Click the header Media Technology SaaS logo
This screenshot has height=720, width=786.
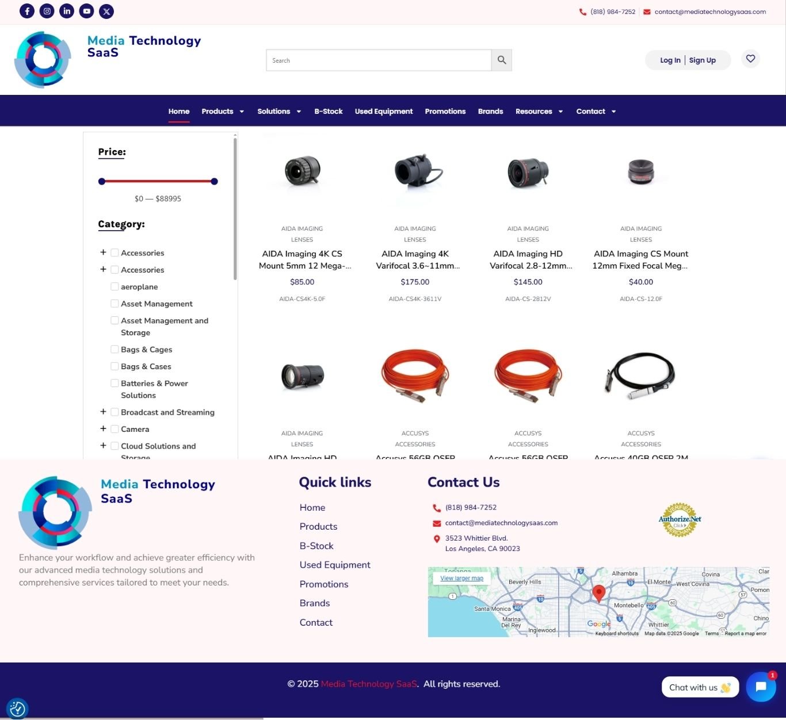point(43,59)
